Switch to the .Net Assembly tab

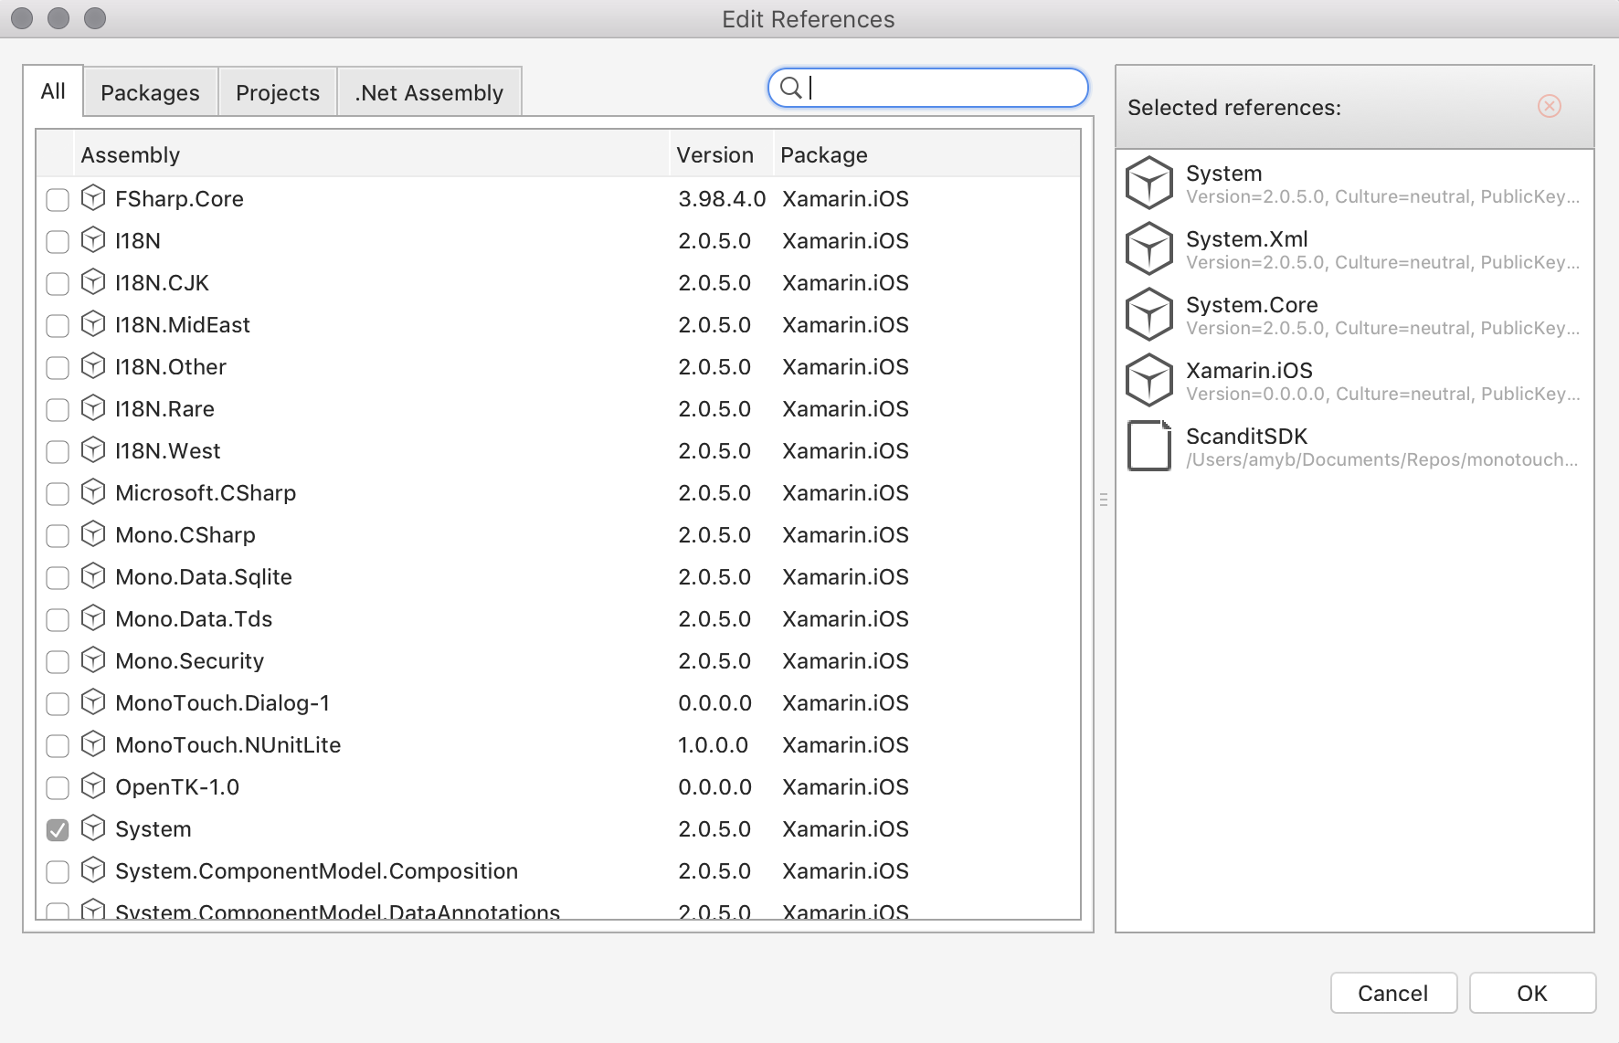click(429, 92)
